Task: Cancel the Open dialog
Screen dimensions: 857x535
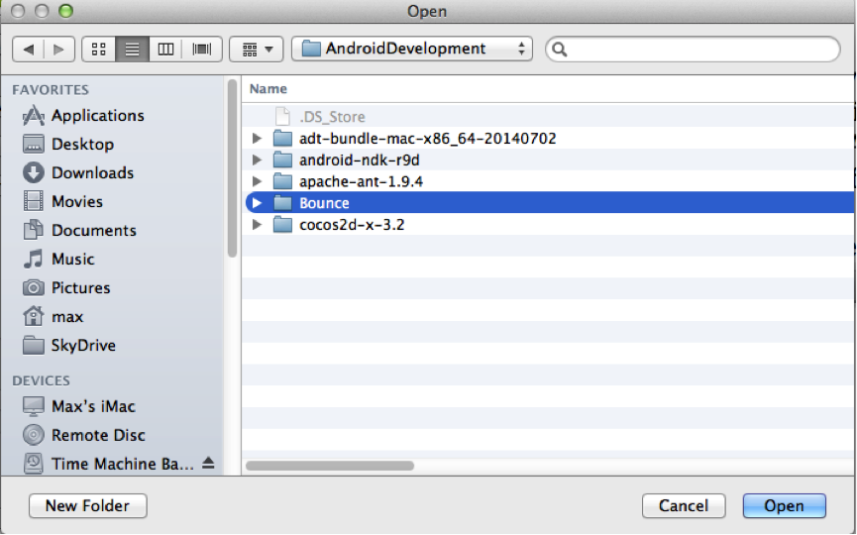Action: 684,506
